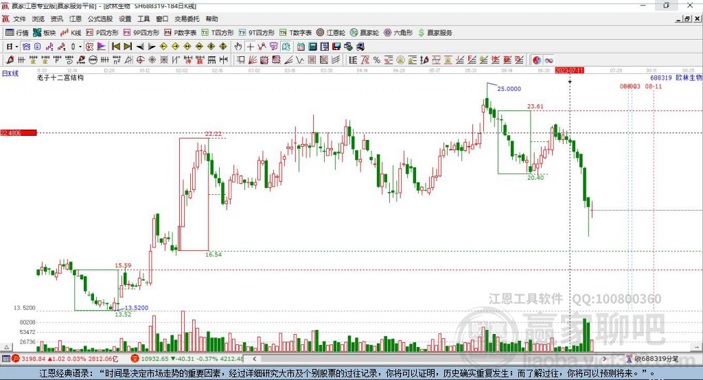Open the 板块 sector view

coord(45,33)
